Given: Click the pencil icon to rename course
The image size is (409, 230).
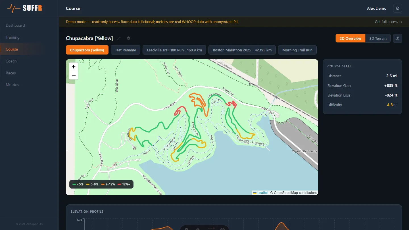Looking at the screenshot, I should tap(119, 38).
